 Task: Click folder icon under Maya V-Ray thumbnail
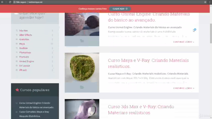[82, 87]
